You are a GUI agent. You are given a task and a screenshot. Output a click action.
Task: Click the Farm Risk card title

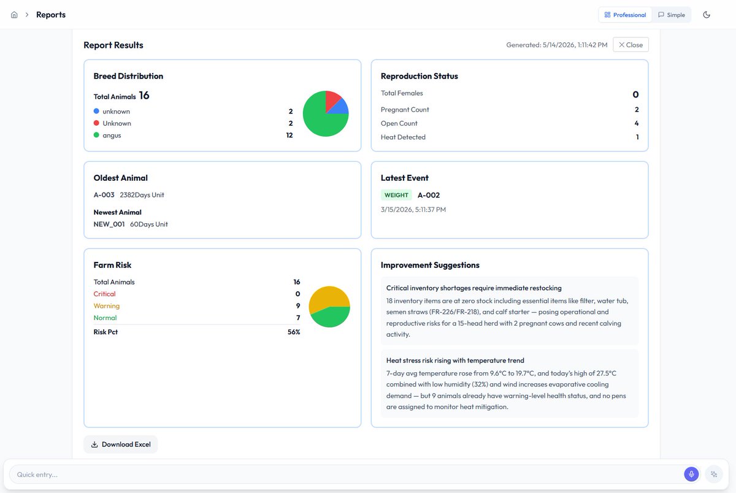112,265
